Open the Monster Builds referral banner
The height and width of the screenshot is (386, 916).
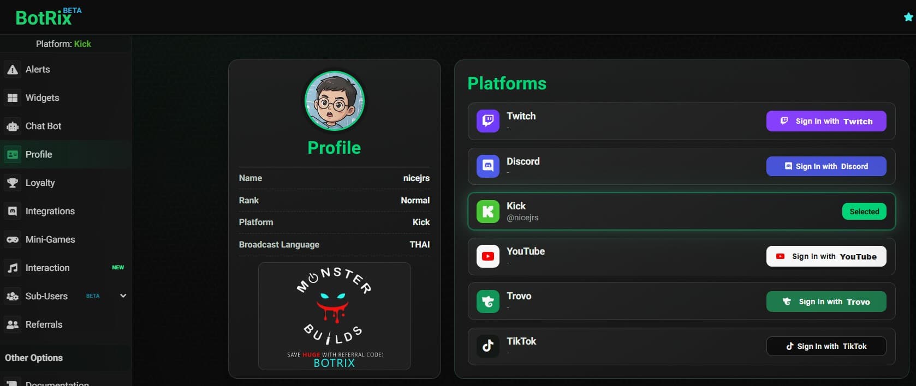334,316
